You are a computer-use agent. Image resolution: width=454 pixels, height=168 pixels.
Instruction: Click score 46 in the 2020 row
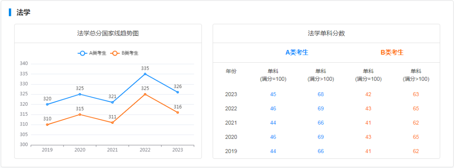273,137
